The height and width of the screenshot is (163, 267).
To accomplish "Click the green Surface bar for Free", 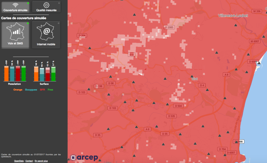I will 53,74.
